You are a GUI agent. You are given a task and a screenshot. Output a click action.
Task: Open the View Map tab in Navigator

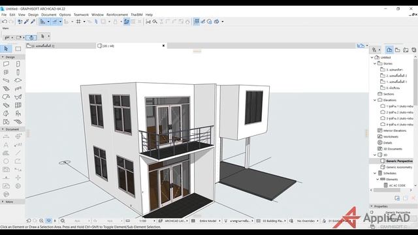coord(398,50)
